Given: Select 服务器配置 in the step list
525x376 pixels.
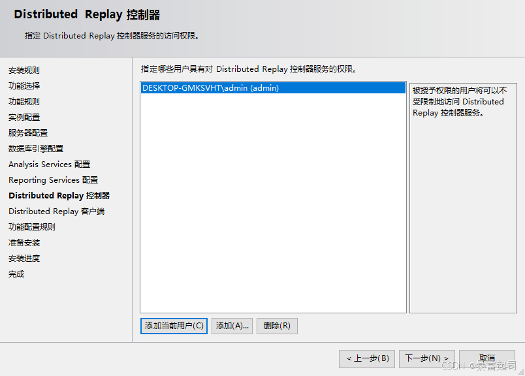Looking at the screenshot, I should point(28,133).
